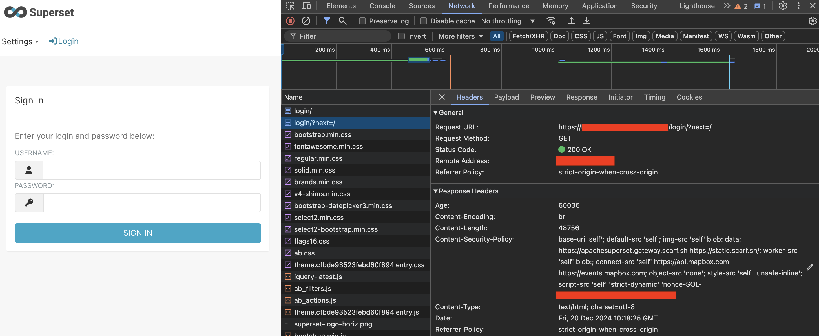This screenshot has width=819, height=336.
Task: Open the Payload tab
Action: coord(506,97)
